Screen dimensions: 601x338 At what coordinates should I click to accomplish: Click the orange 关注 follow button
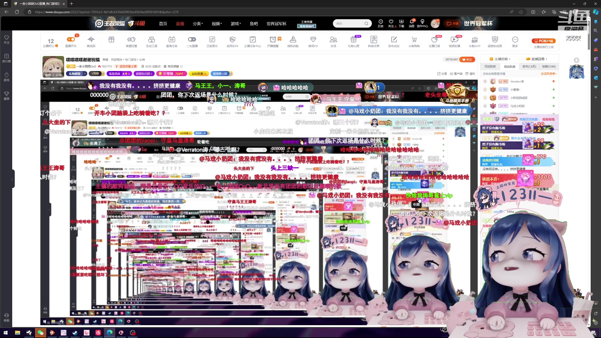point(467,59)
